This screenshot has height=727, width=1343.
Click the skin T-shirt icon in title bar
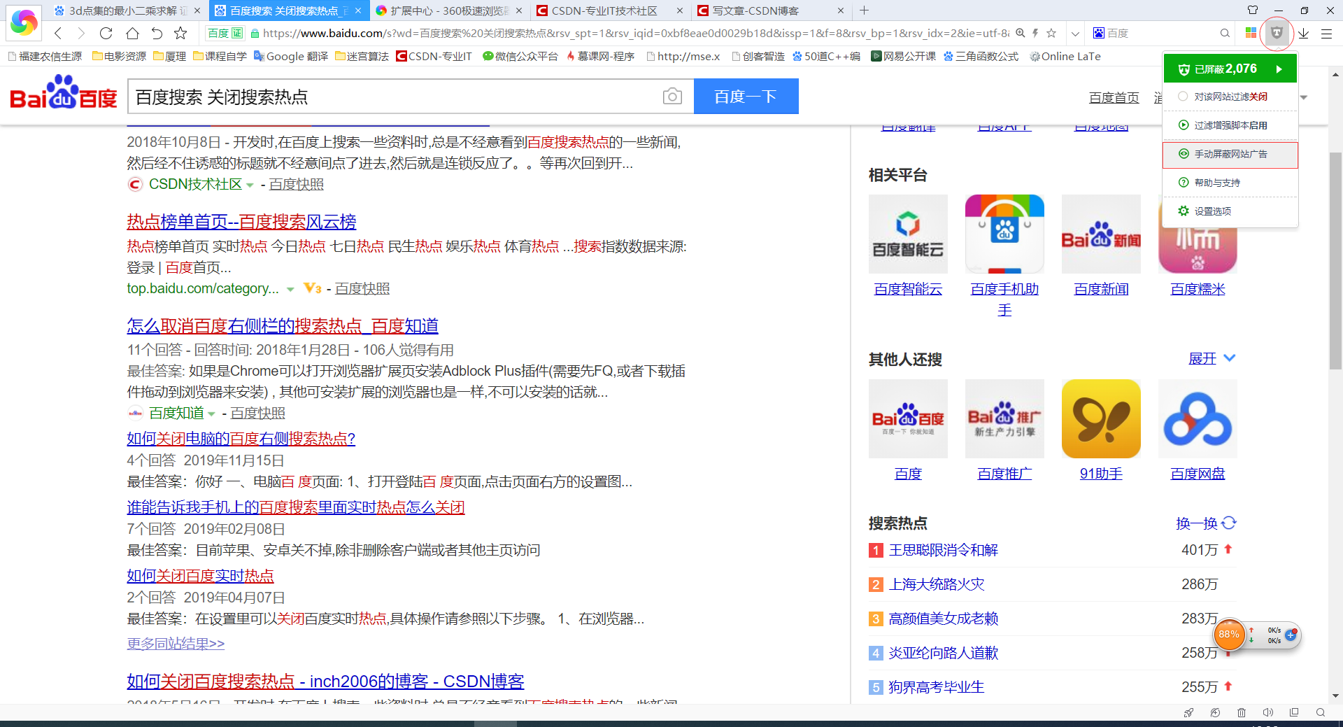point(1253,10)
